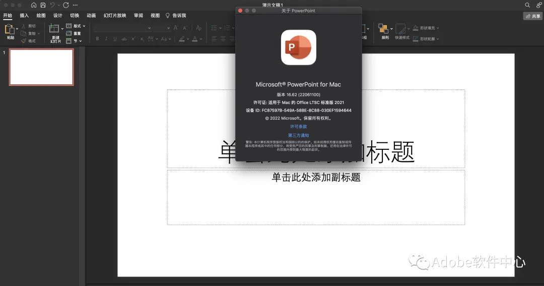Open the Slide Show (幻灯片放映) tab
The height and width of the screenshot is (286, 544).
(115, 16)
